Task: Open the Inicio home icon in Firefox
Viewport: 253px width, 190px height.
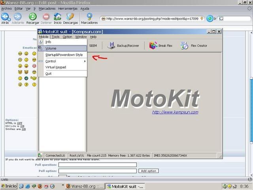Action: click(x=57, y=17)
